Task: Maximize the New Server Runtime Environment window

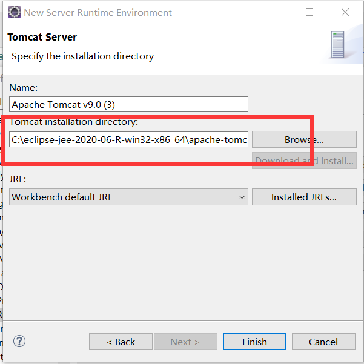Action: (309, 12)
